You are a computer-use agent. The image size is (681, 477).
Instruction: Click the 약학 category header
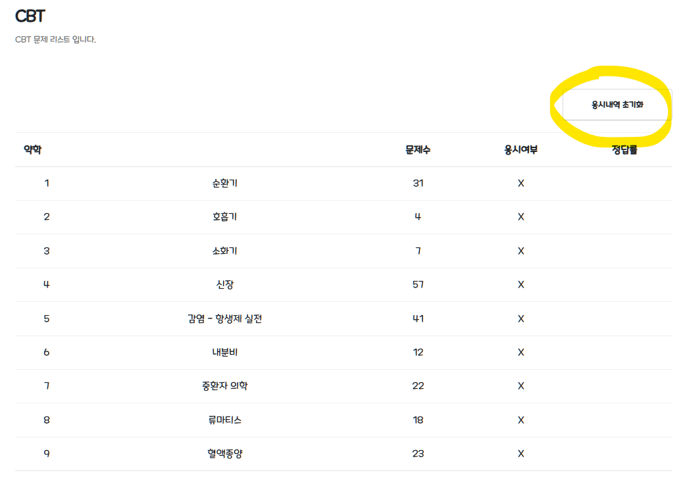point(33,149)
